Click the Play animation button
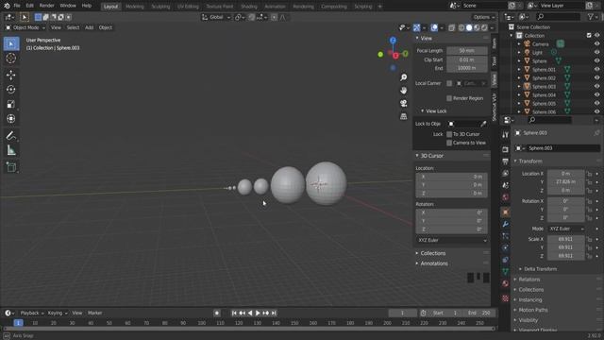The image size is (604, 340). [258, 314]
